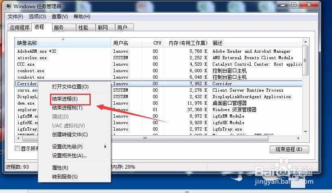Click the process list scroll down arrow
Screen dimensions: 332x193
306,132
